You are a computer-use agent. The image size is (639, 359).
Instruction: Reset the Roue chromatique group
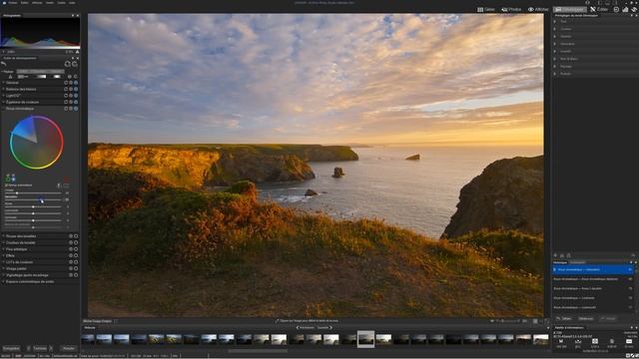[66, 109]
